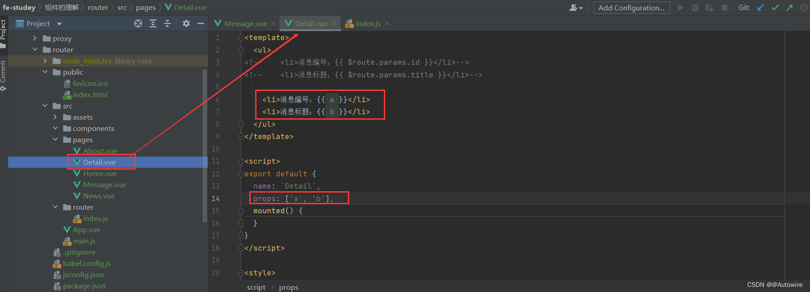
Task: Click Git Commit checkmark icon
Action: click(775, 8)
